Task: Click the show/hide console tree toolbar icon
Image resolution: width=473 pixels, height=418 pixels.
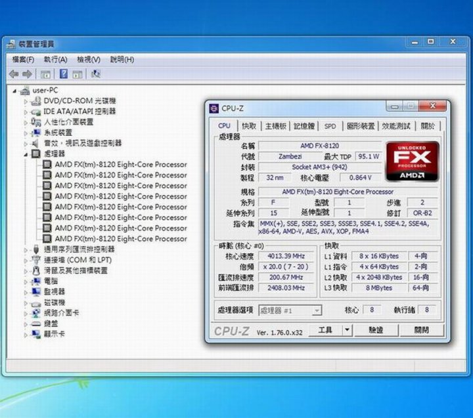Action: click(45, 74)
